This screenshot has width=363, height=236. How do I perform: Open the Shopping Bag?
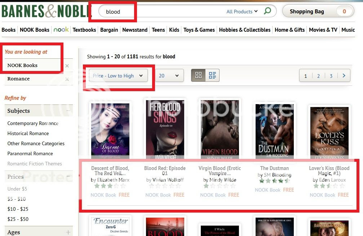pos(318,11)
